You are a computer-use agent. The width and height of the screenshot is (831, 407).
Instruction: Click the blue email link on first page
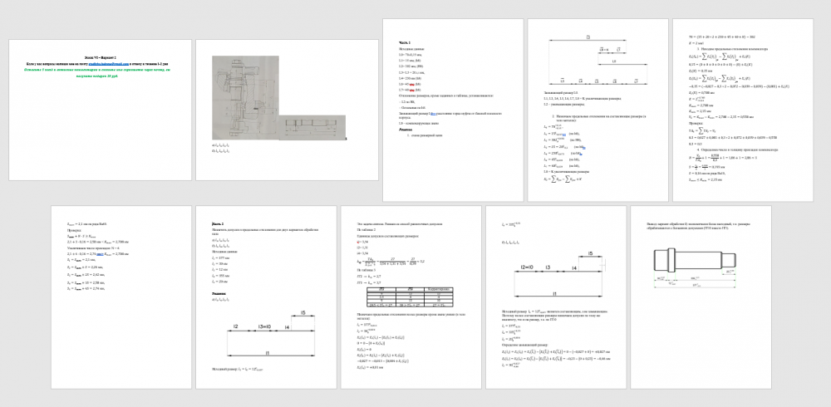(x=116, y=61)
